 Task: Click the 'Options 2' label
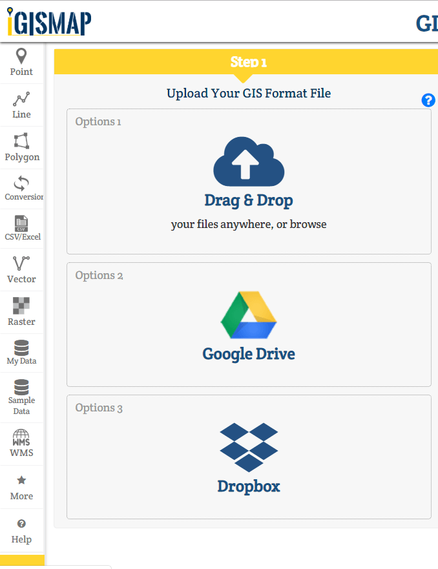99,275
